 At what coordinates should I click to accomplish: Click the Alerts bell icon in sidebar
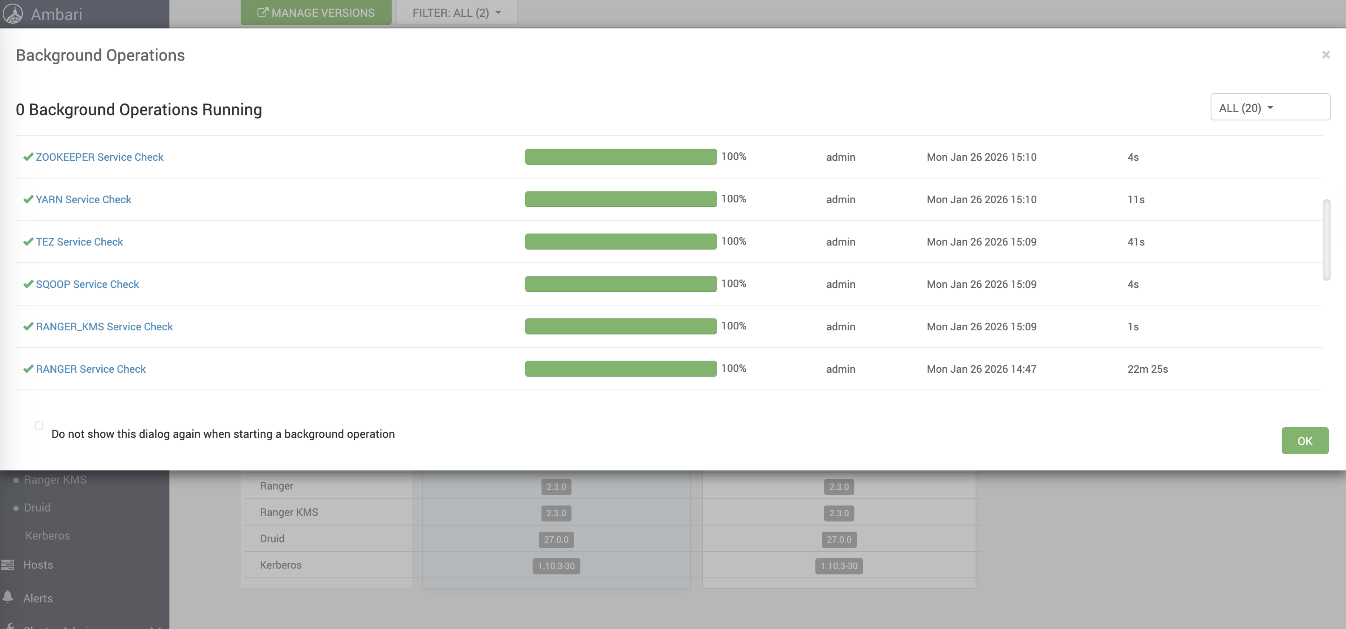point(8,597)
